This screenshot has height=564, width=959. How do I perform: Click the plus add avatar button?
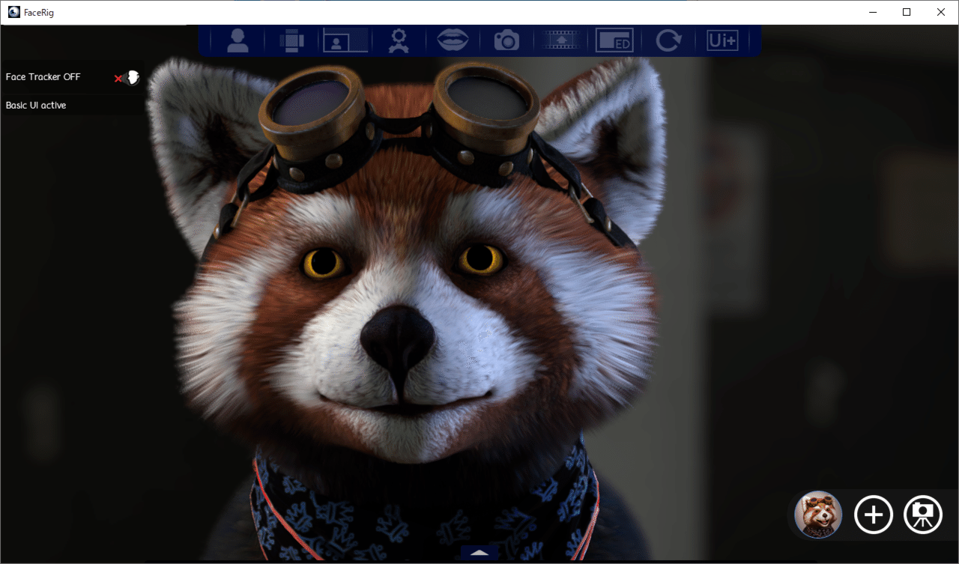tap(874, 515)
